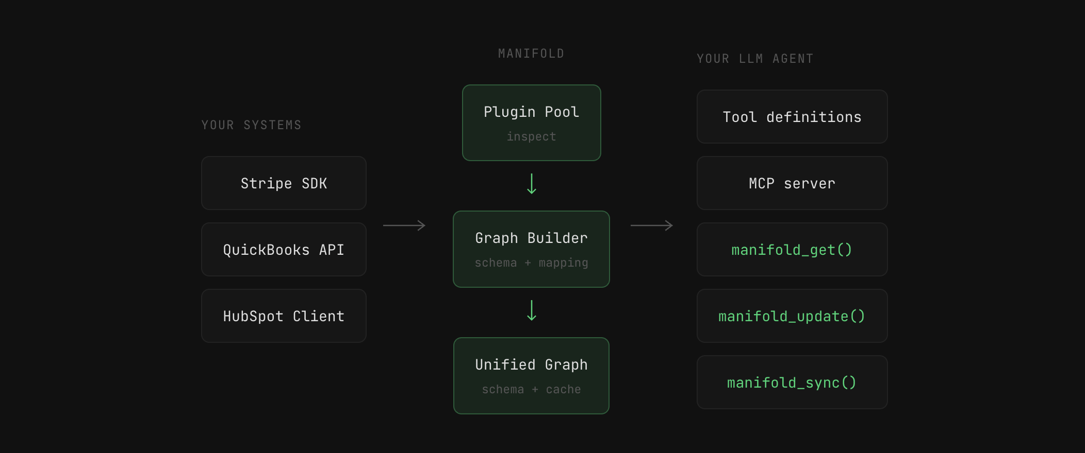1085x453 pixels.
Task: Click the manifold_sync() function box
Action: pos(792,382)
